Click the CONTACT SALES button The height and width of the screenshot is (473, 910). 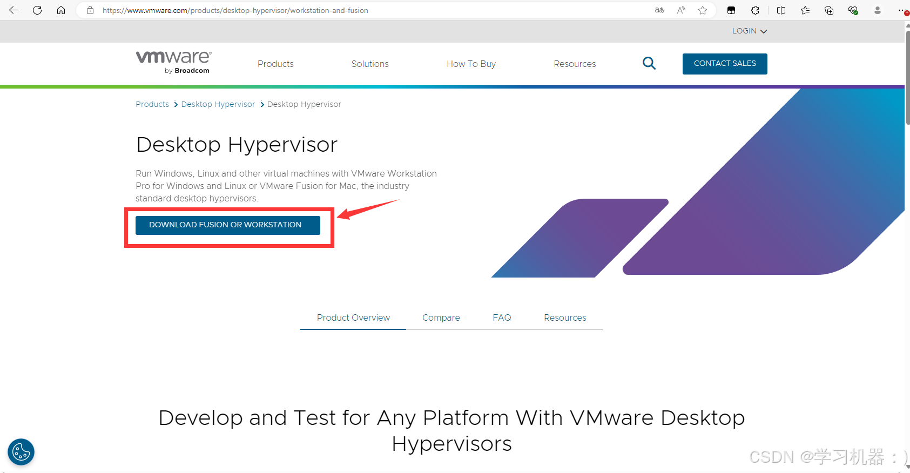pyautogui.click(x=725, y=64)
